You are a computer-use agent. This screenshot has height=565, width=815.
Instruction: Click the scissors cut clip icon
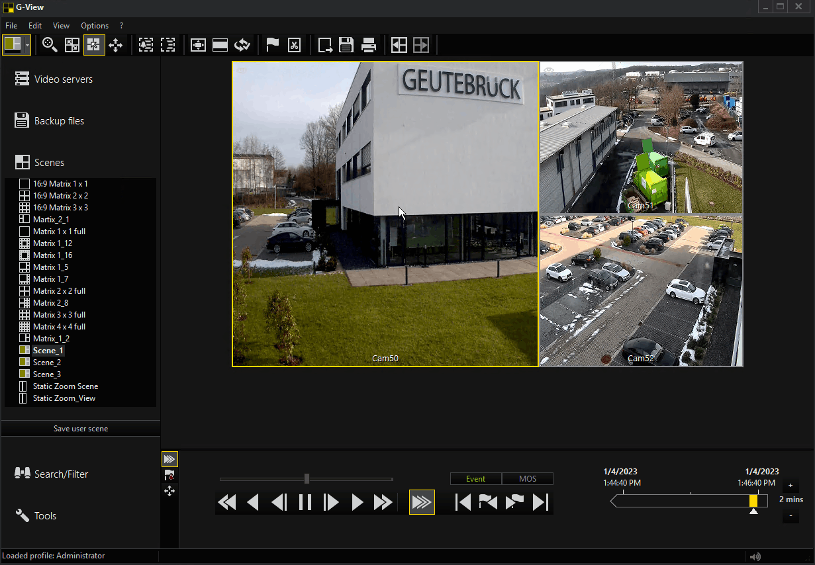tap(294, 45)
